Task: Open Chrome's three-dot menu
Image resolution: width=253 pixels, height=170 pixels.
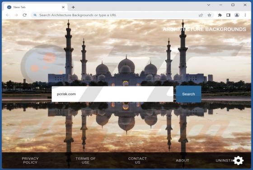Action: [x=245, y=15]
